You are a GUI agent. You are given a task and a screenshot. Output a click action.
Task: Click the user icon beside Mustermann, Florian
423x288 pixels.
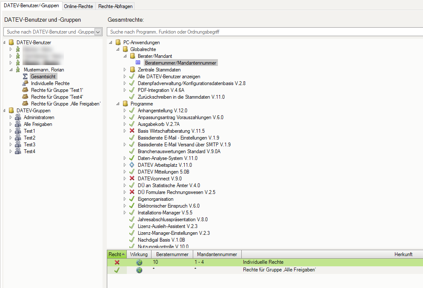point(18,70)
